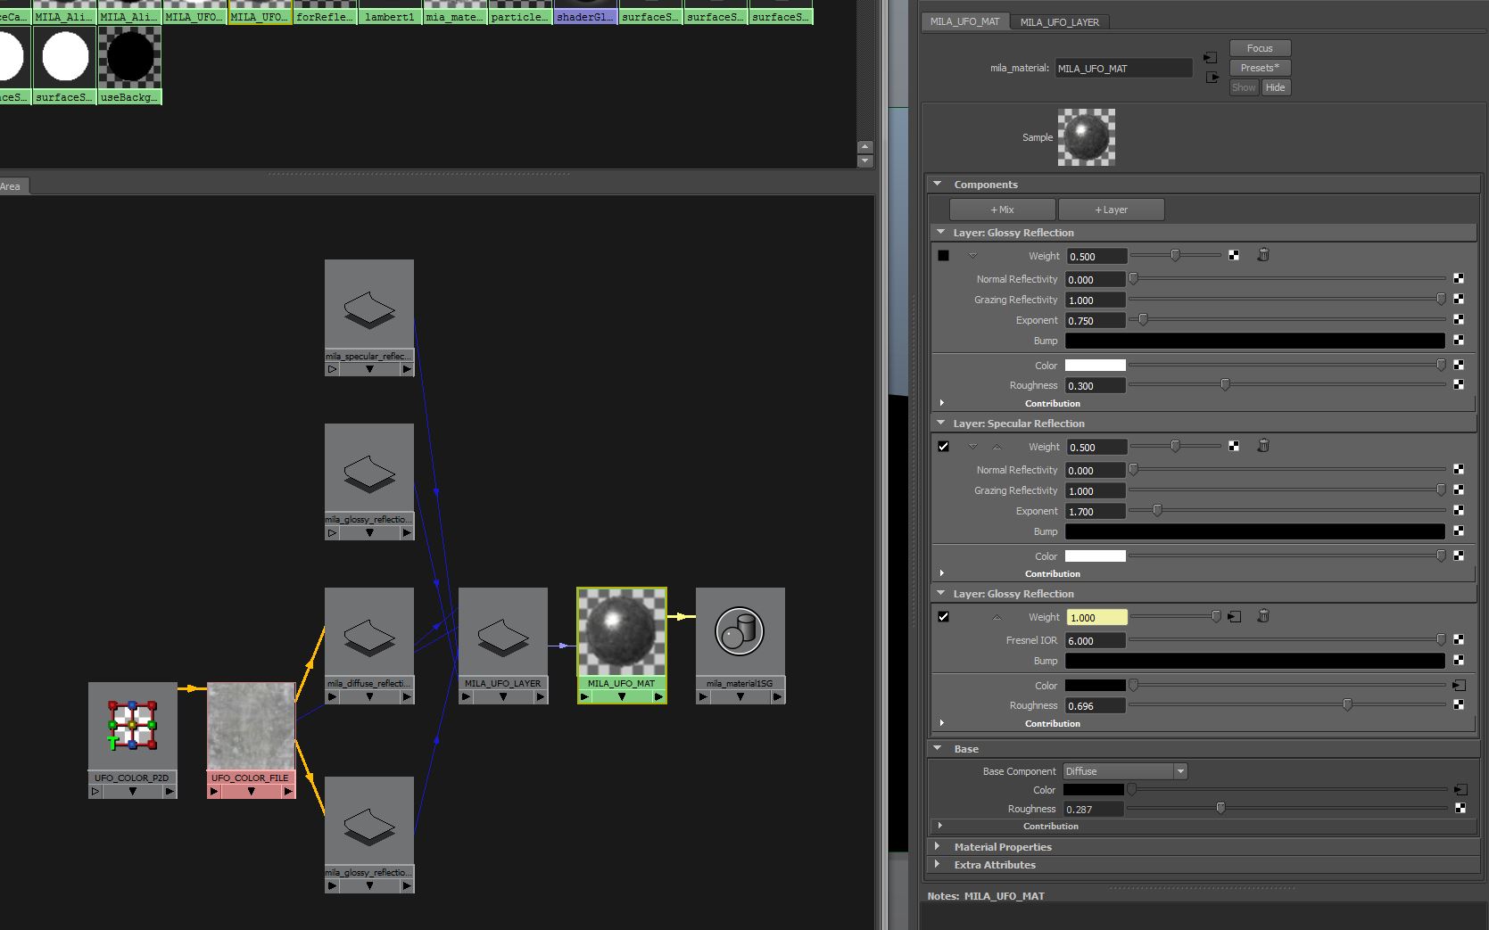1489x930 pixels.
Task: Open map button for Roughness 0.300
Action: tap(1459, 384)
